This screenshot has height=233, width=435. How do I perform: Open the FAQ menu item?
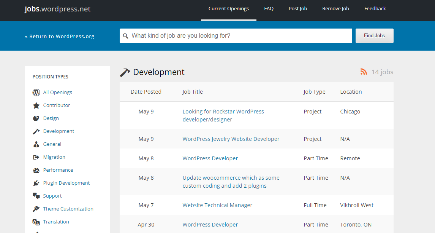[x=269, y=9]
